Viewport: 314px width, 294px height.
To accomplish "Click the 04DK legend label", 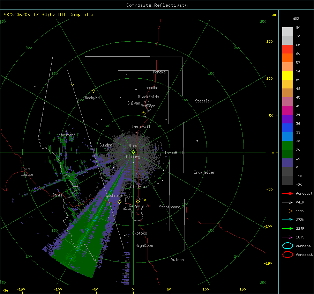I will click(300, 202).
